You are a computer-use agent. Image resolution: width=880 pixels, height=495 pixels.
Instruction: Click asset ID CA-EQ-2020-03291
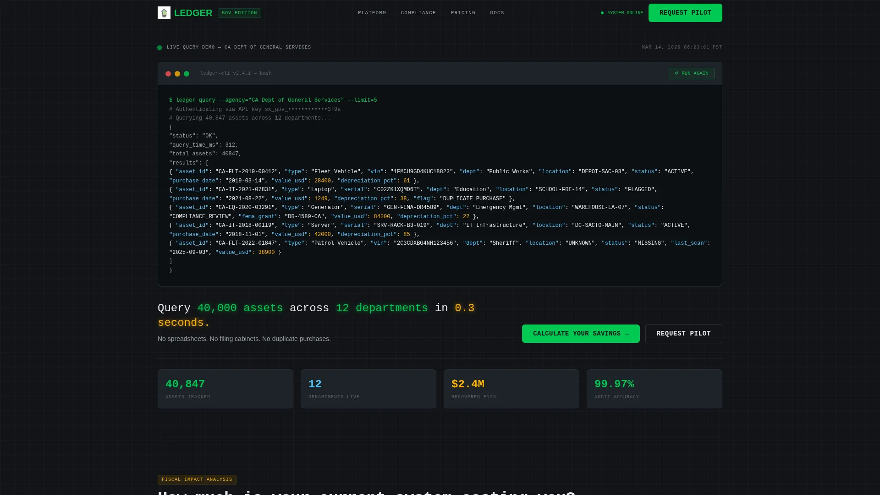(245, 207)
